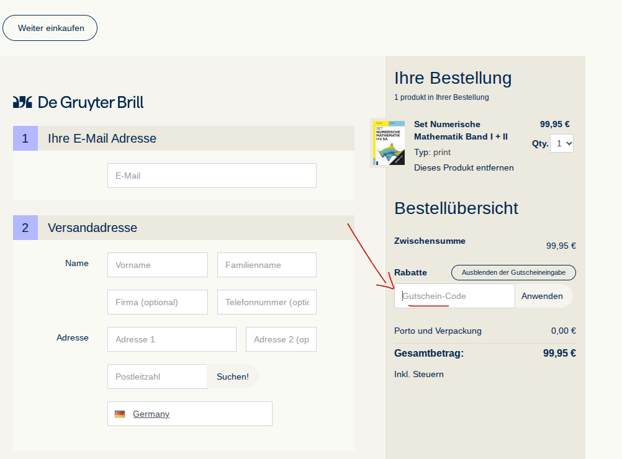Click the De Gruyter Brill logo
622x459 pixels.
pos(78,102)
